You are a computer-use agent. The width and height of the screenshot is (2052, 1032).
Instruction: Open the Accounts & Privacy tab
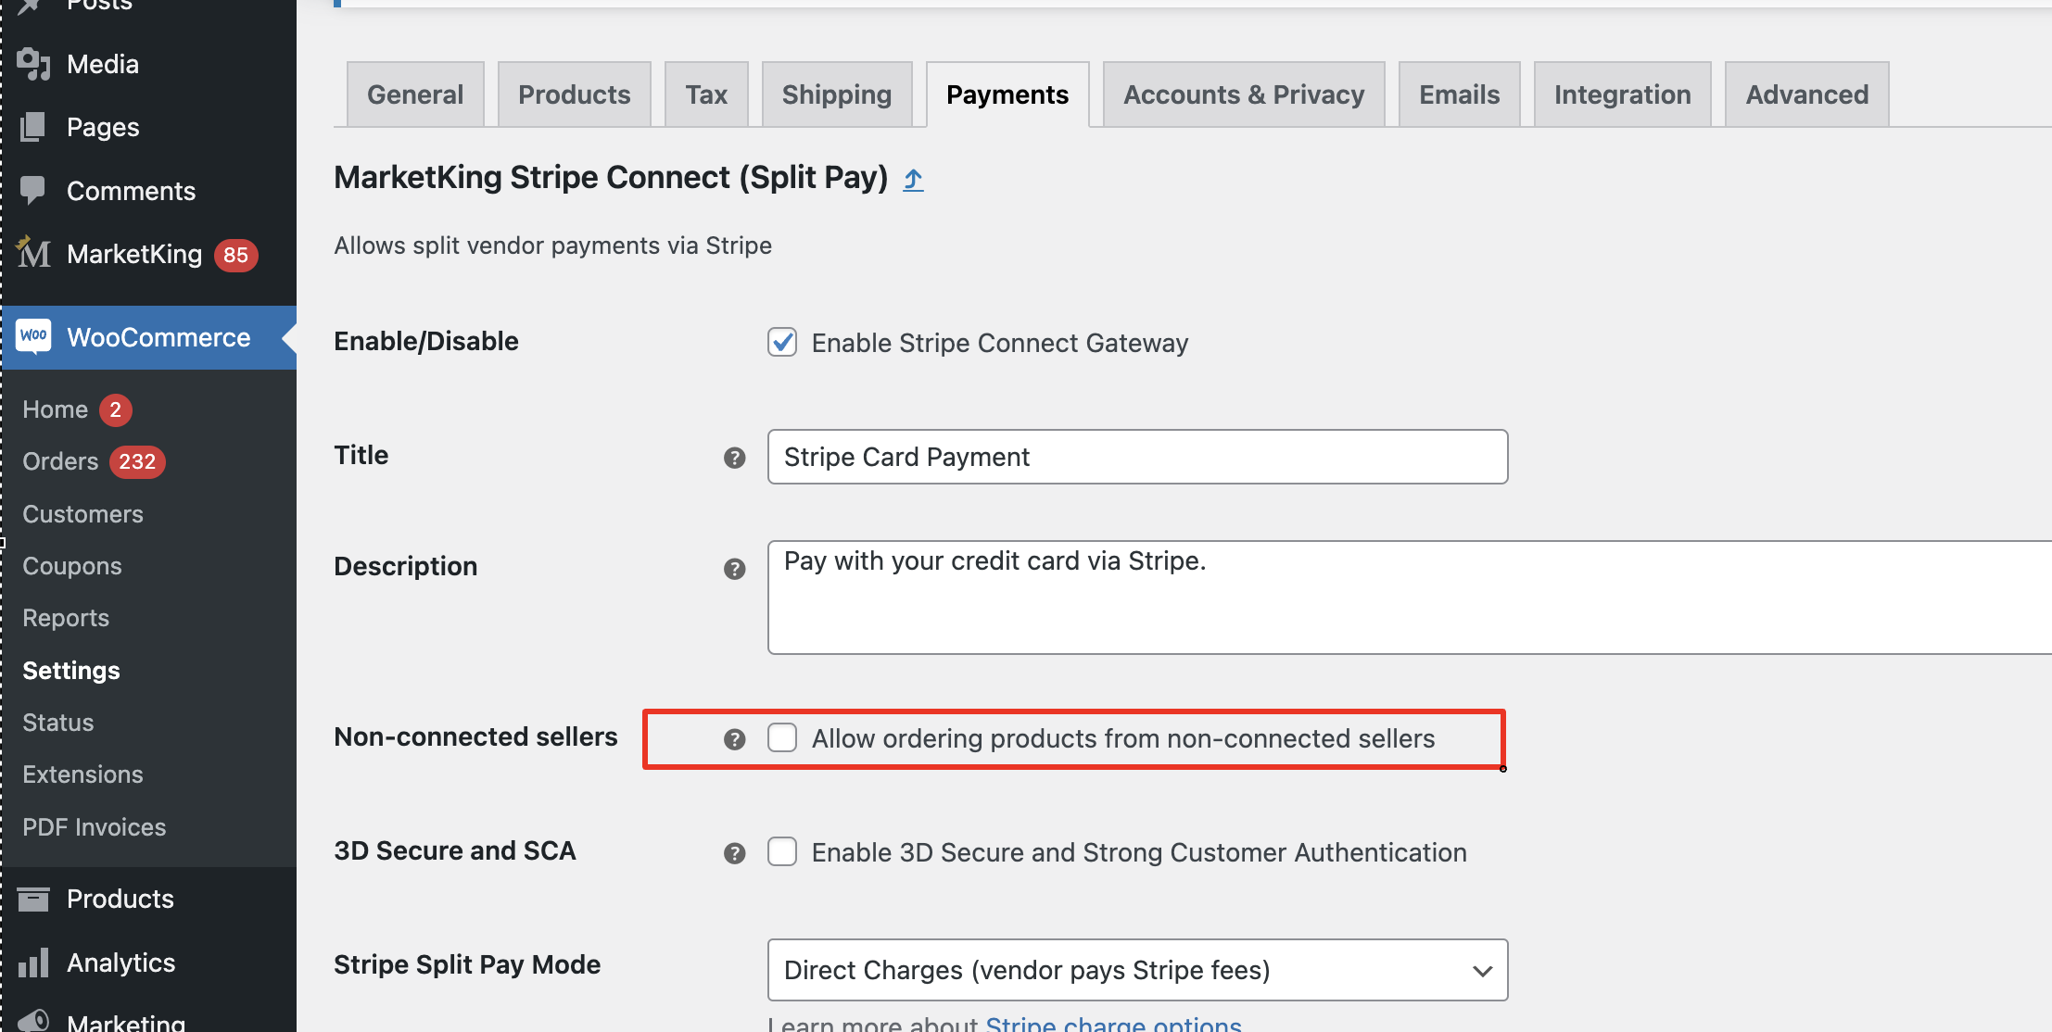tap(1244, 94)
